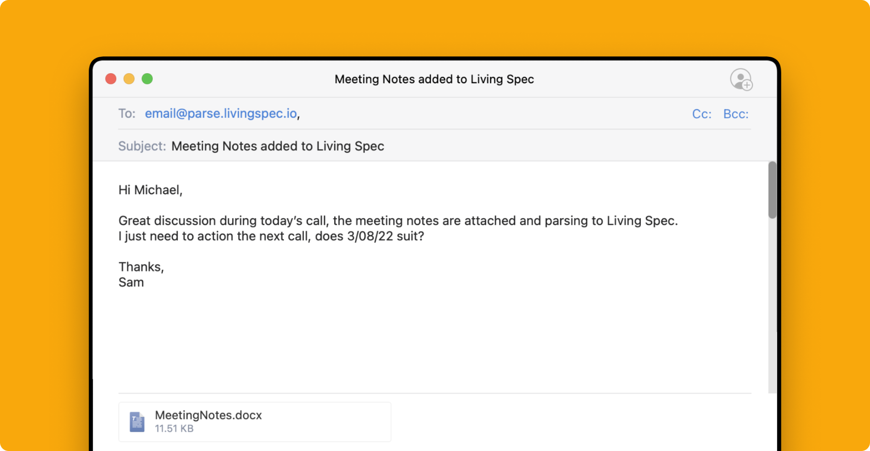Close the email compose window
Viewport: 870px width, 451px height.
click(x=111, y=79)
